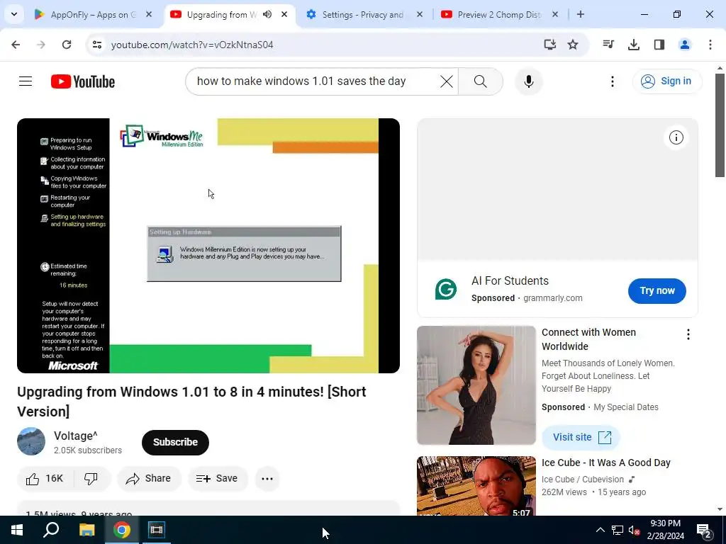Close the AppOnFly tab
Image resolution: width=726 pixels, height=544 pixels.
tap(149, 14)
